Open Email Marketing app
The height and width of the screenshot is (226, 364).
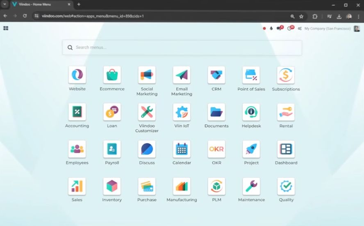coord(182,75)
